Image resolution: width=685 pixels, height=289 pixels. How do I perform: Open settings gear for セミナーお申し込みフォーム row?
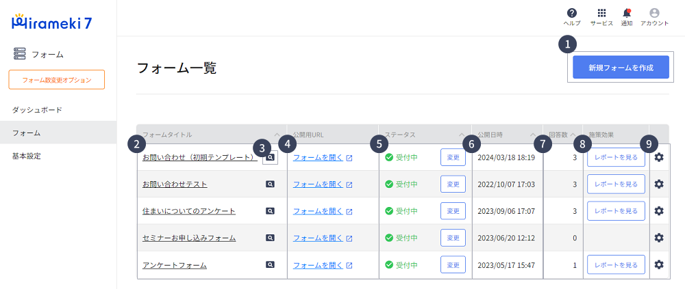(x=659, y=238)
